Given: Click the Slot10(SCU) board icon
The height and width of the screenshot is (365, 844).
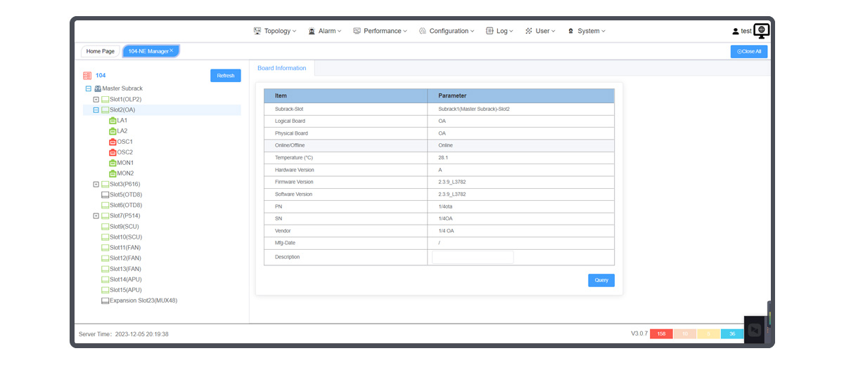Looking at the screenshot, I should click(x=105, y=237).
